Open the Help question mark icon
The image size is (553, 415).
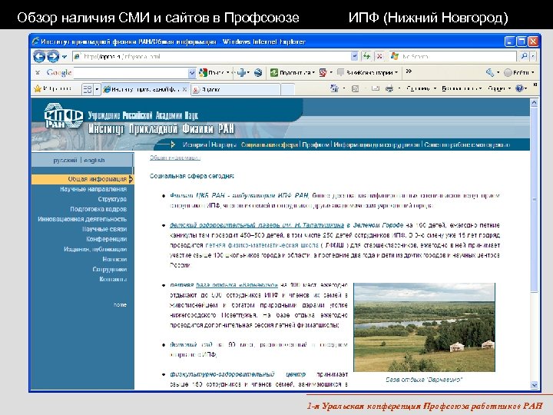(519, 88)
